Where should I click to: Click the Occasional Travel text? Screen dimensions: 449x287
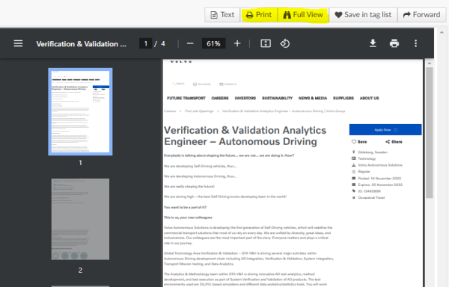tap(371, 197)
